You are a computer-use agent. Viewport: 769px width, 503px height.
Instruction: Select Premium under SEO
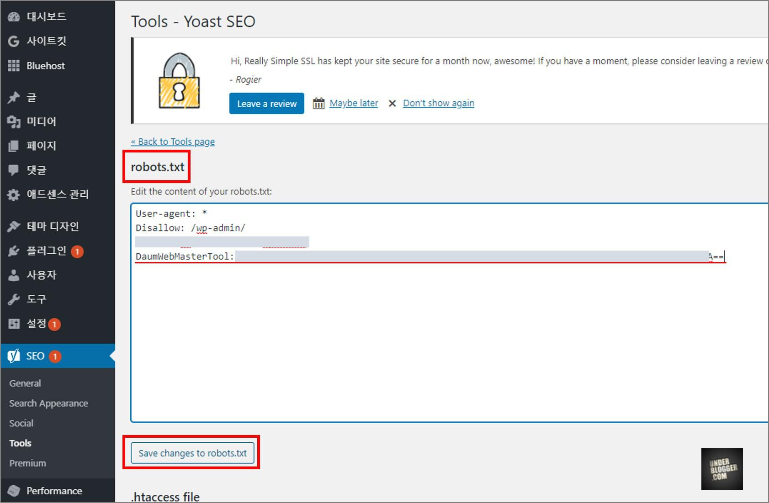tap(27, 463)
